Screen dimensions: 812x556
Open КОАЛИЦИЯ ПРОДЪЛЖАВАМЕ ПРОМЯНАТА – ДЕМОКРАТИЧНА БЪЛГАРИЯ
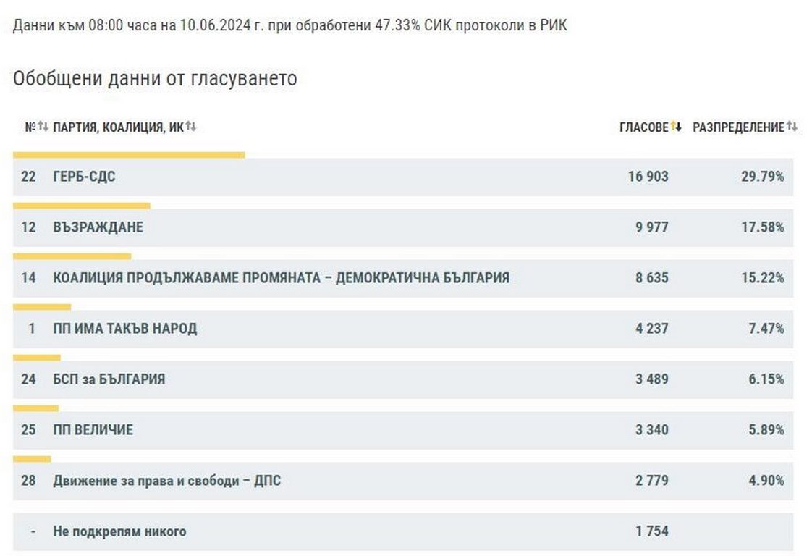tap(281, 278)
